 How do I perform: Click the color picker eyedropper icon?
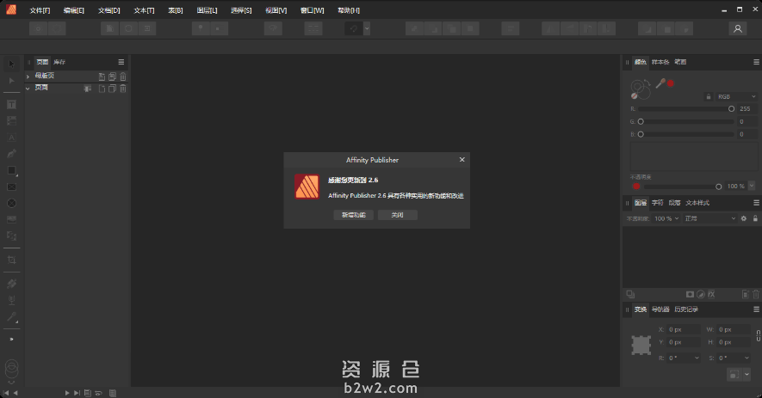[x=660, y=83]
